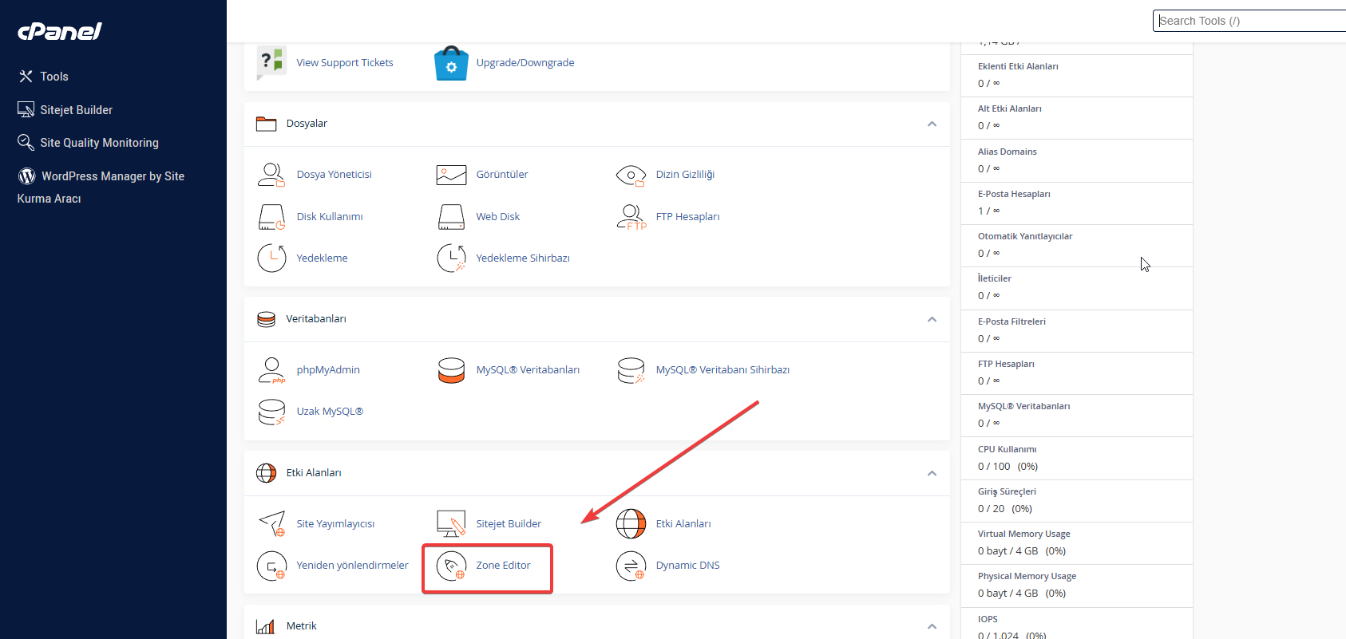Click the Etki Alanları globe icon
This screenshot has height=639, width=1346.
631,523
